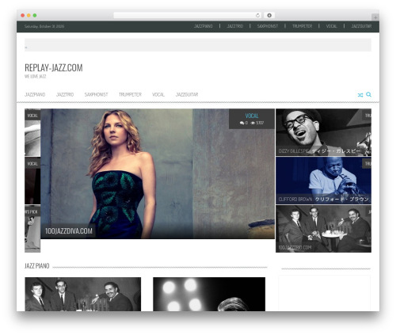Click the VOCAL category label on featured slide
This screenshot has width=396, height=335.
coord(252,116)
